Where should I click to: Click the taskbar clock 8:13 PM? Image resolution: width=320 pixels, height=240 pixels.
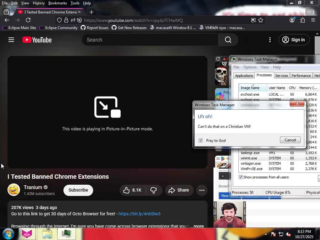point(304,232)
